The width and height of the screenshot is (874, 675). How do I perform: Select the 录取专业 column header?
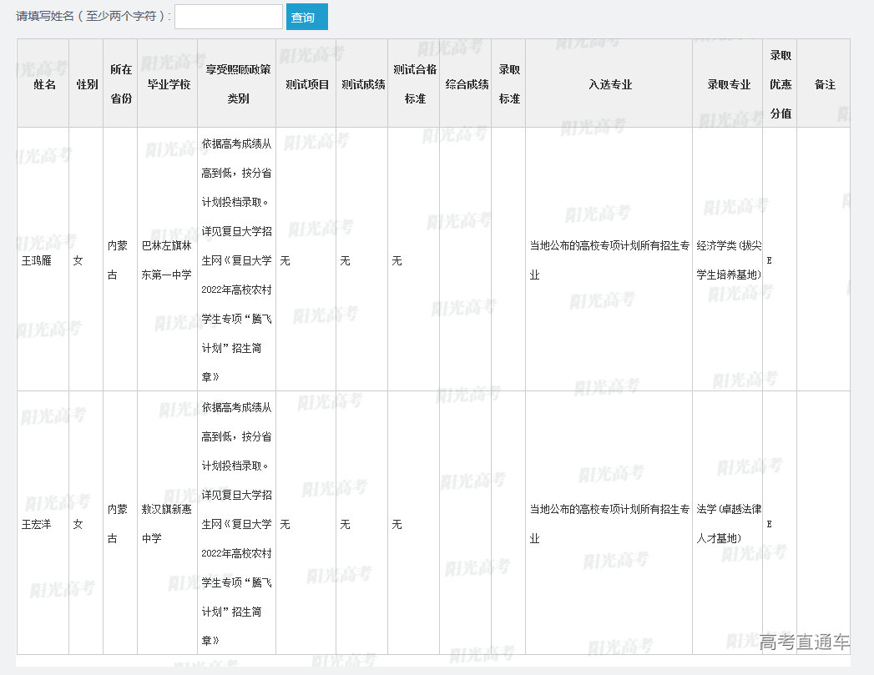728,84
